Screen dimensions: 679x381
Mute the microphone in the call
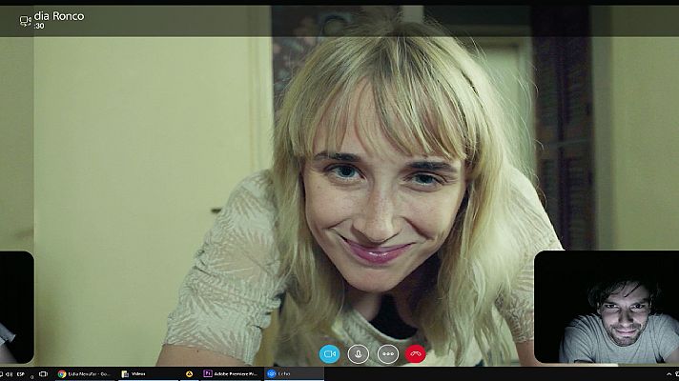click(359, 353)
